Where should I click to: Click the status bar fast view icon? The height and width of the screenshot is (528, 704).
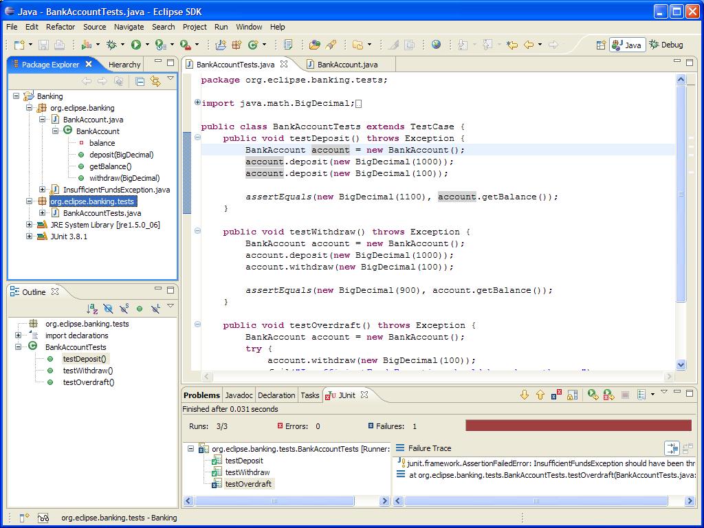click(x=24, y=518)
